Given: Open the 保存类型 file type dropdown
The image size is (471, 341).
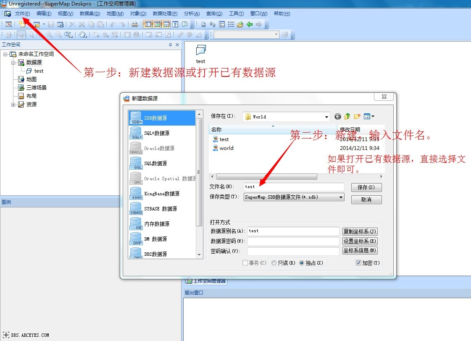Looking at the screenshot, I should tap(341, 197).
